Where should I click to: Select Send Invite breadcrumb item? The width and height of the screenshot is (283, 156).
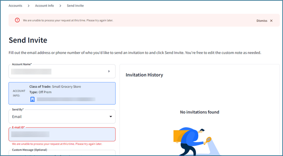(75, 6)
